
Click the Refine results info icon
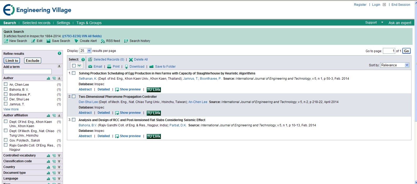coord(59,53)
